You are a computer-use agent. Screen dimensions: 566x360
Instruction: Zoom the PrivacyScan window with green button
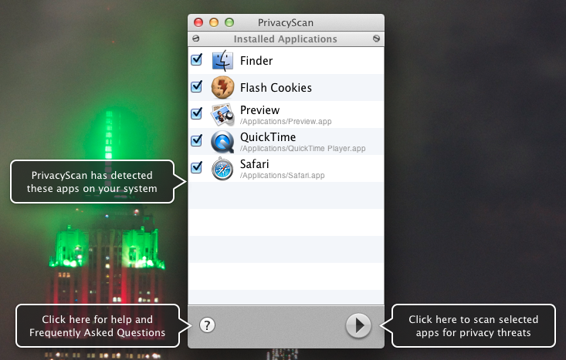click(229, 22)
